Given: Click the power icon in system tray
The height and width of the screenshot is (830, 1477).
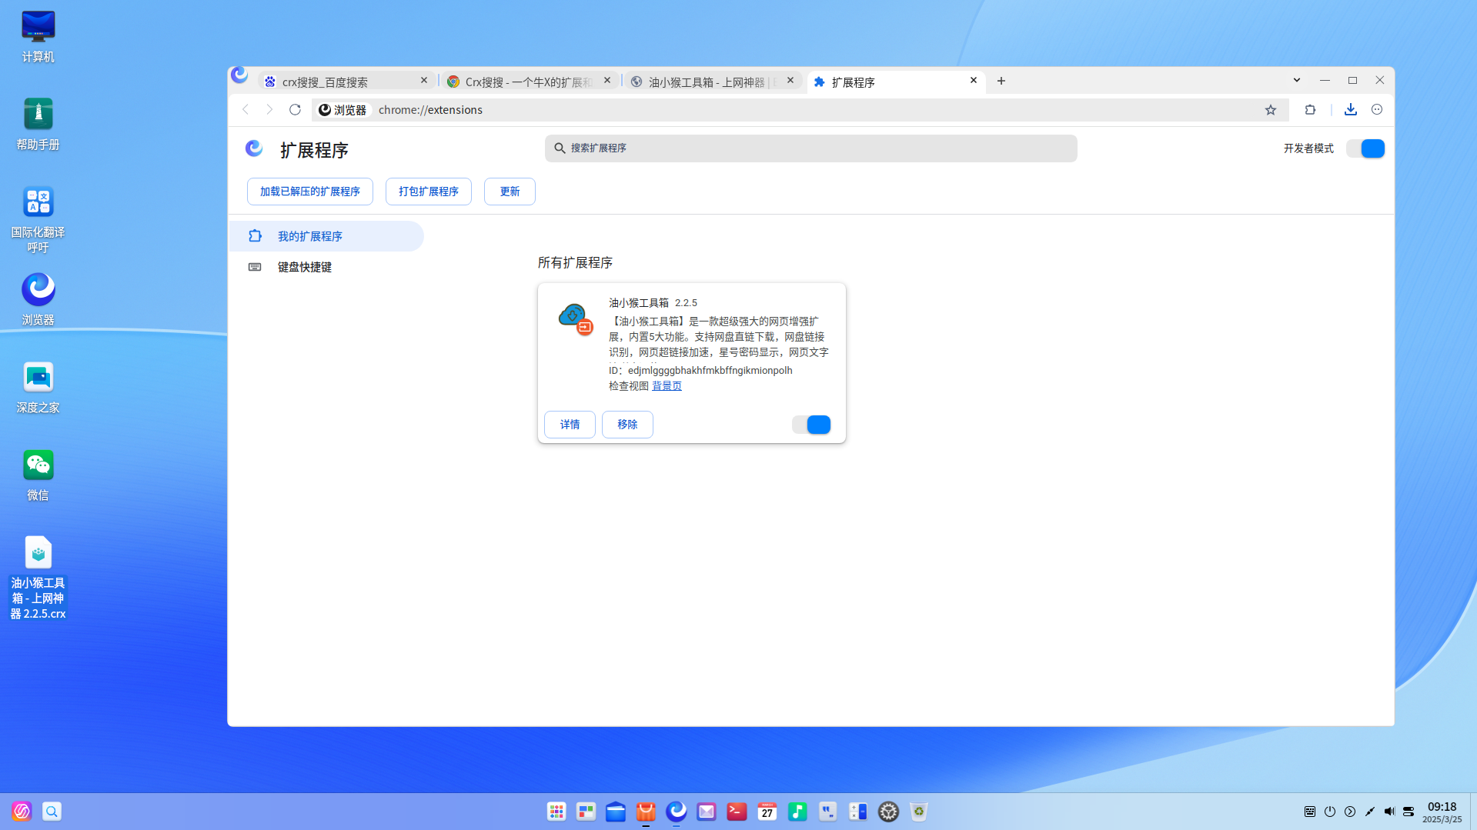Looking at the screenshot, I should click(x=1330, y=812).
